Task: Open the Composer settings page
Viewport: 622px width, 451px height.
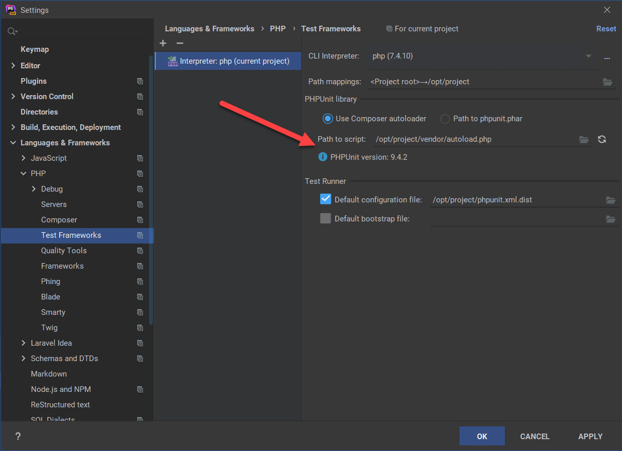Action: [x=59, y=220]
